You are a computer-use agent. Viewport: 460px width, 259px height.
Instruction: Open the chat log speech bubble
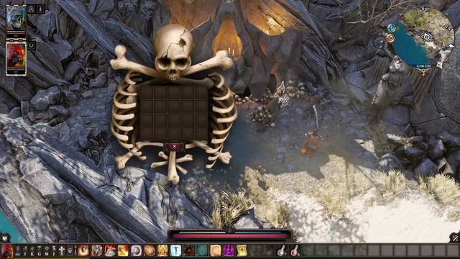[4, 238]
